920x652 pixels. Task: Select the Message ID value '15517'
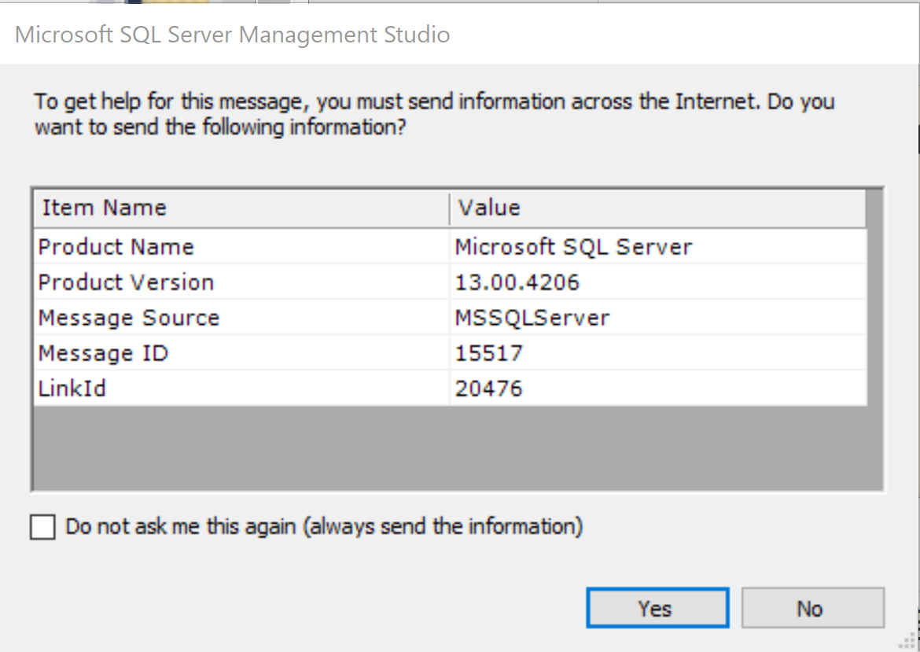489,352
